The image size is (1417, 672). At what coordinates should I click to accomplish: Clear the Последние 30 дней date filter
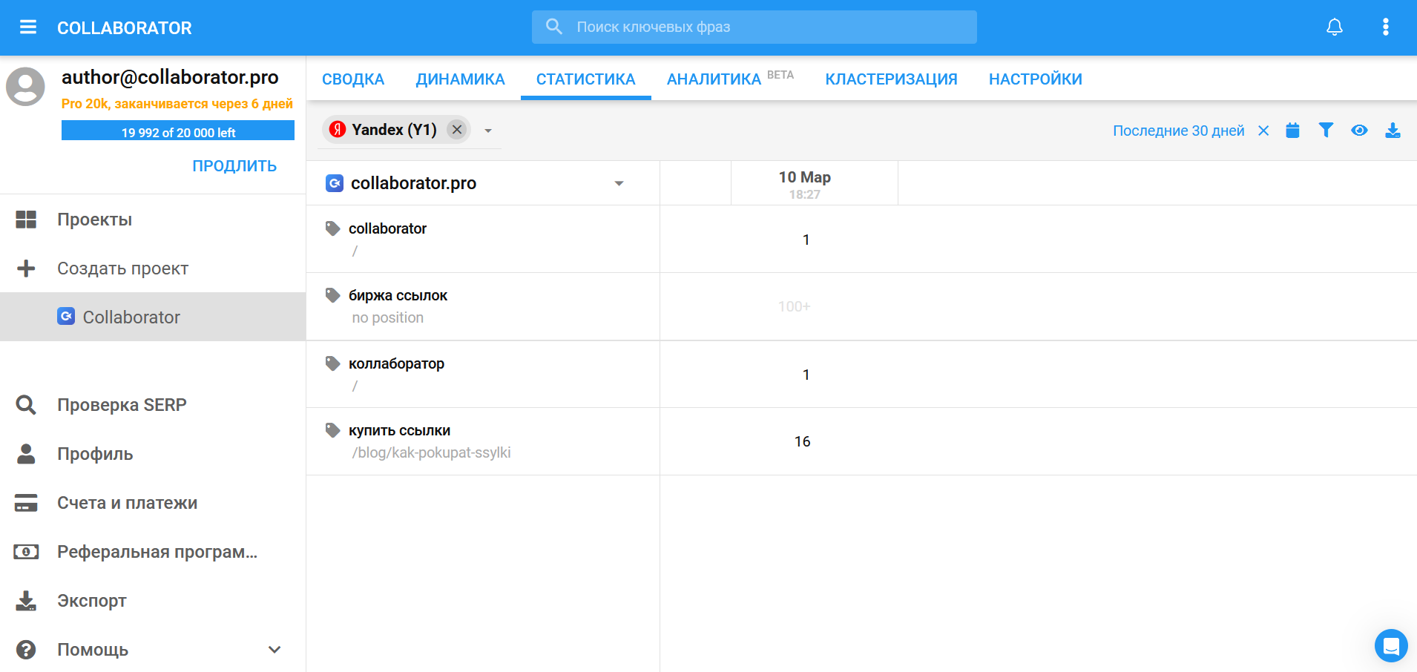point(1263,131)
